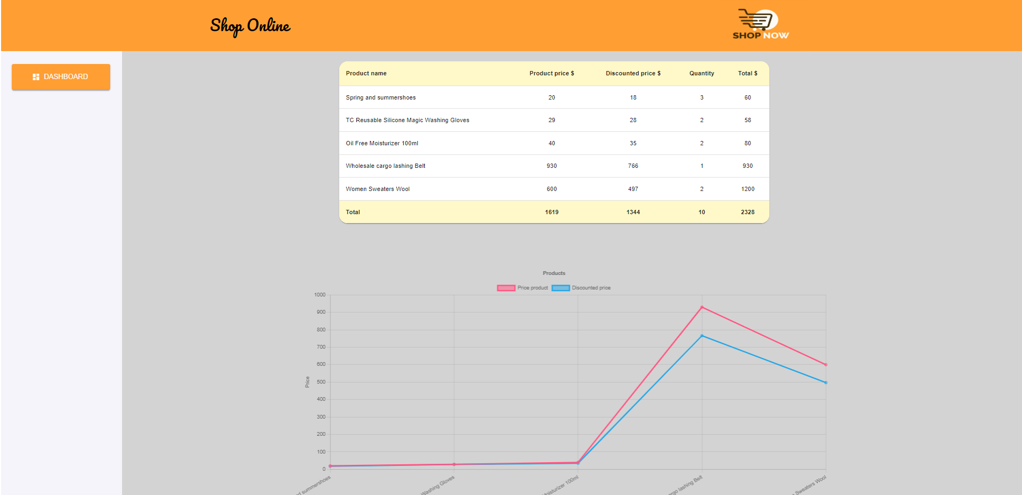Image resolution: width=1022 pixels, height=495 pixels.
Task: Click the Total row at table bottom
Action: 554,211
